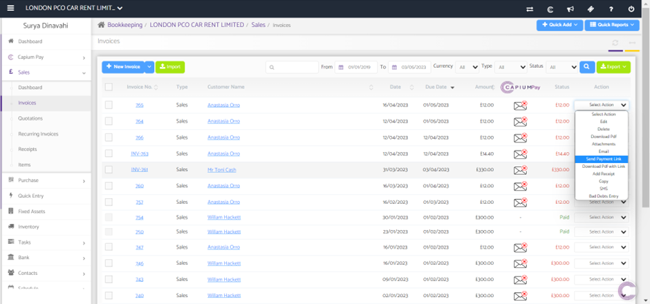Open the Status filter dropdown
This screenshot has width=650, height=304.
[561, 67]
